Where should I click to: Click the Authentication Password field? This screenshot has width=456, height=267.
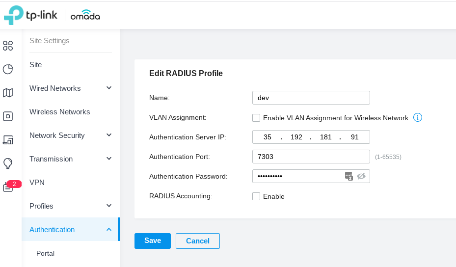311,176
